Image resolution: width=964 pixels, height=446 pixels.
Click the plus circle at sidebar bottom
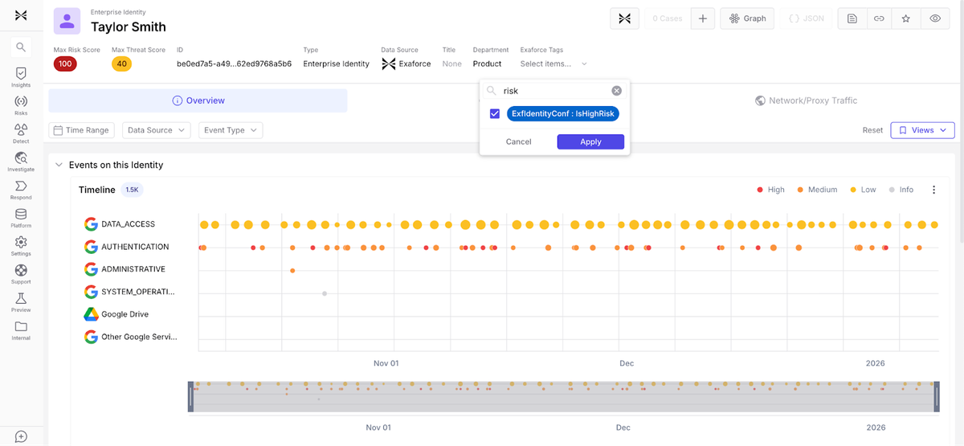coord(21,436)
